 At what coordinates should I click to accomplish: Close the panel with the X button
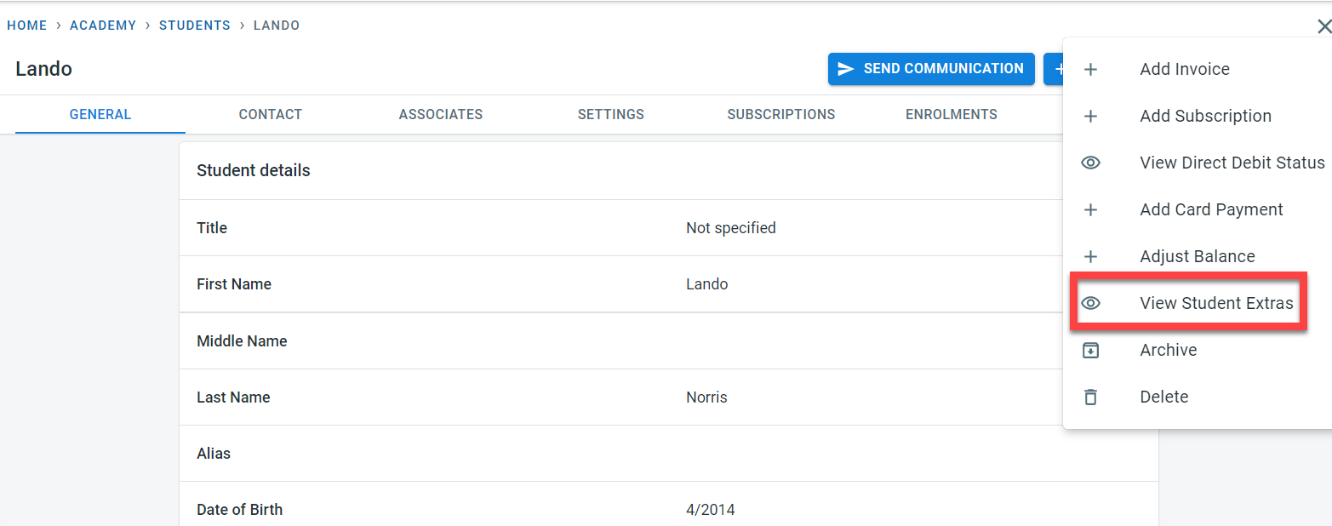[1323, 26]
